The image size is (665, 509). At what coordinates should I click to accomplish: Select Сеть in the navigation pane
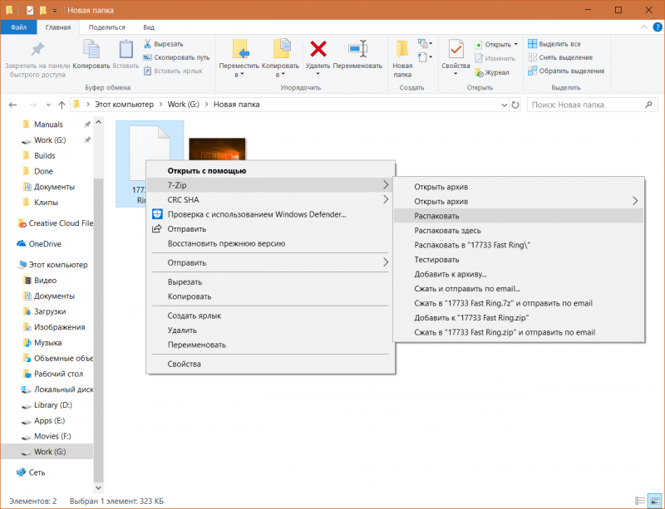coord(37,472)
